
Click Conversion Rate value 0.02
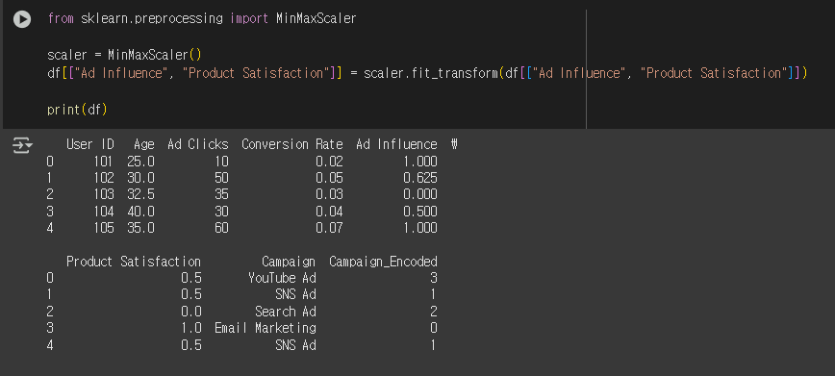pyautogui.click(x=330, y=162)
